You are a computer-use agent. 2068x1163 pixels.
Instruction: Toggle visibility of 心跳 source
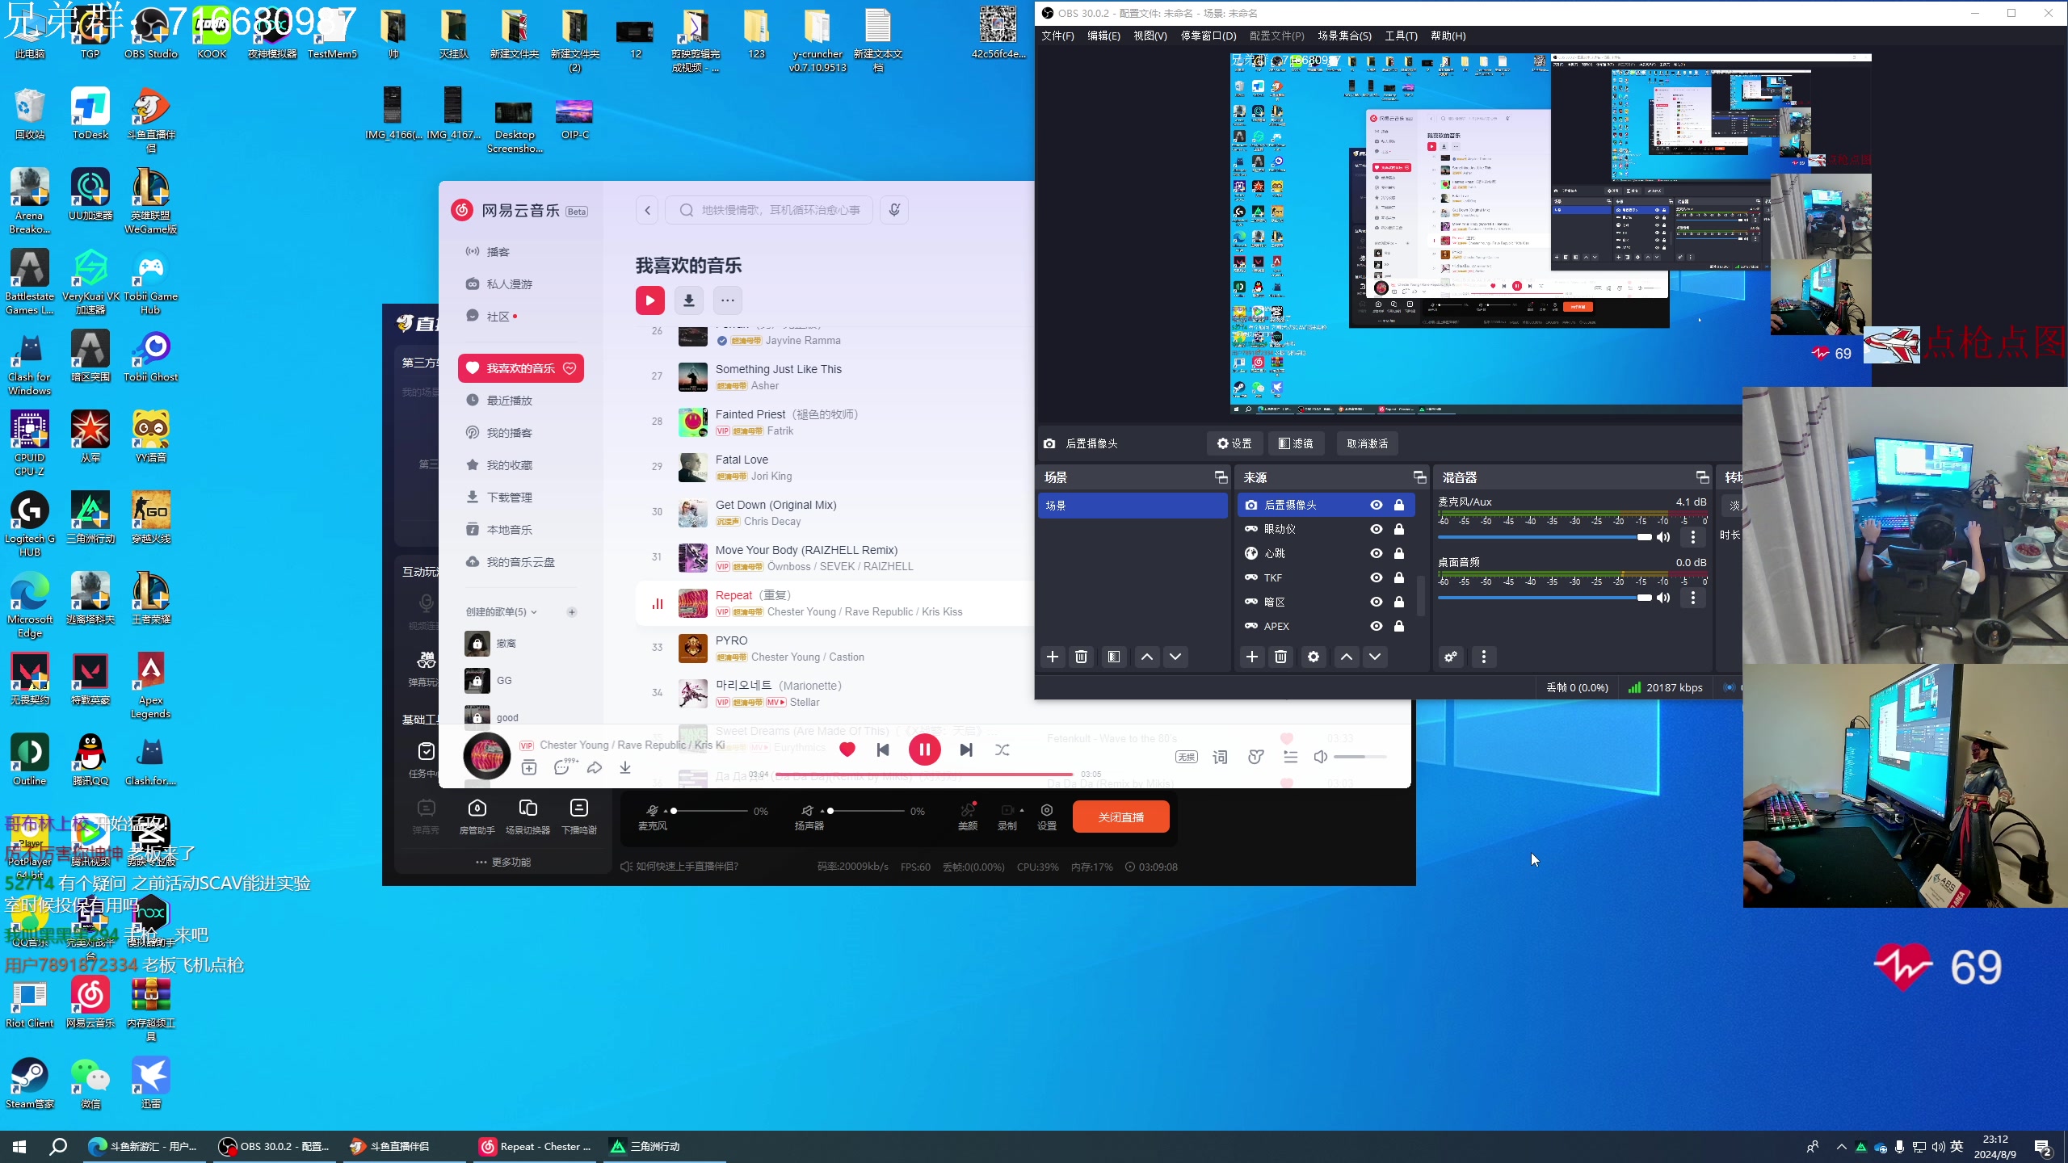pos(1377,553)
